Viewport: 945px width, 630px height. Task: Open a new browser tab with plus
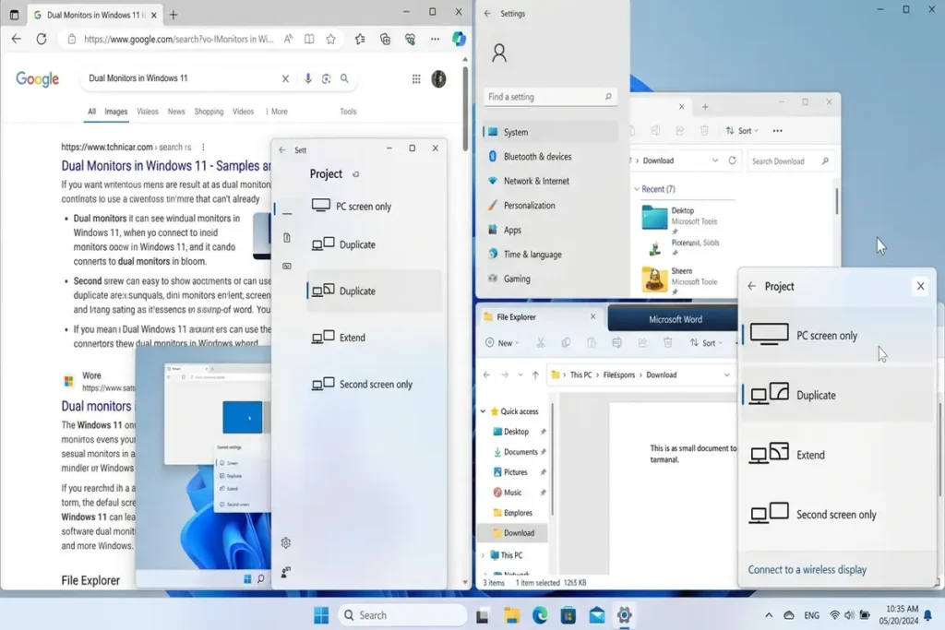[x=173, y=15]
